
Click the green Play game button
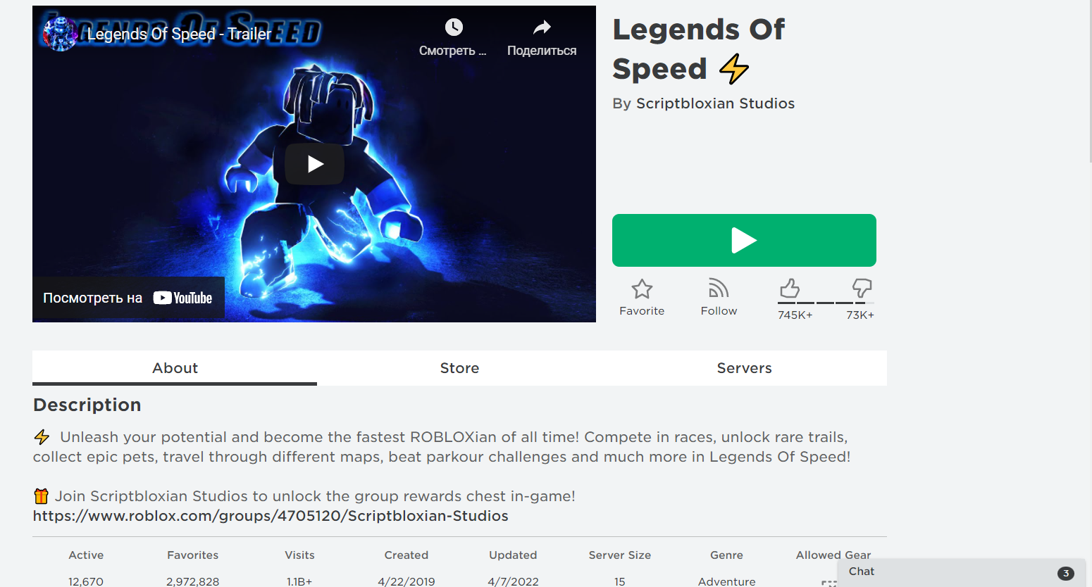tap(744, 241)
